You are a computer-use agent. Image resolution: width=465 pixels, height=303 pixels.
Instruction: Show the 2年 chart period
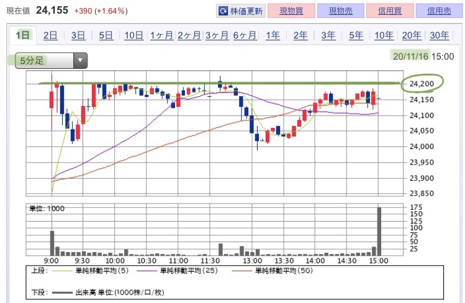300,35
